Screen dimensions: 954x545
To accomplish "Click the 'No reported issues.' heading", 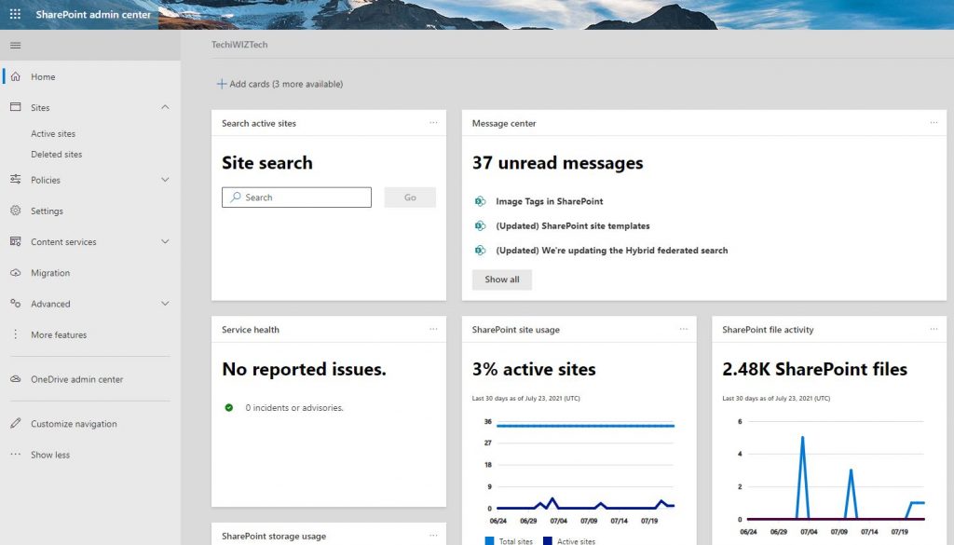I will [304, 369].
